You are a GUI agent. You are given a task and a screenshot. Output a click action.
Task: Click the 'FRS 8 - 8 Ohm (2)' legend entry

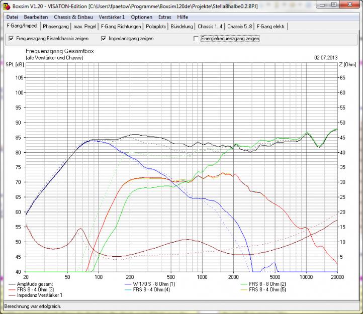pyautogui.click(x=263, y=284)
